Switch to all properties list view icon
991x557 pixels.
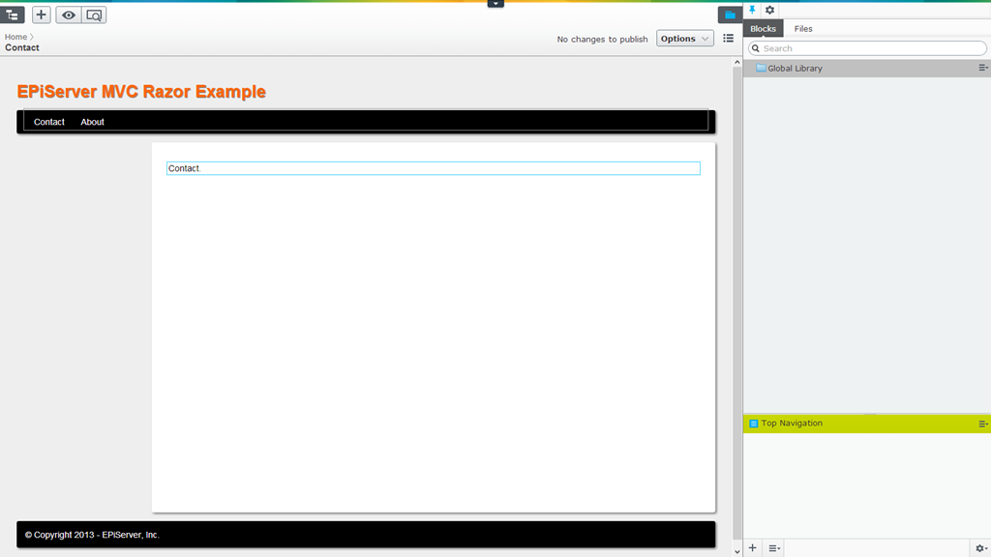point(729,39)
